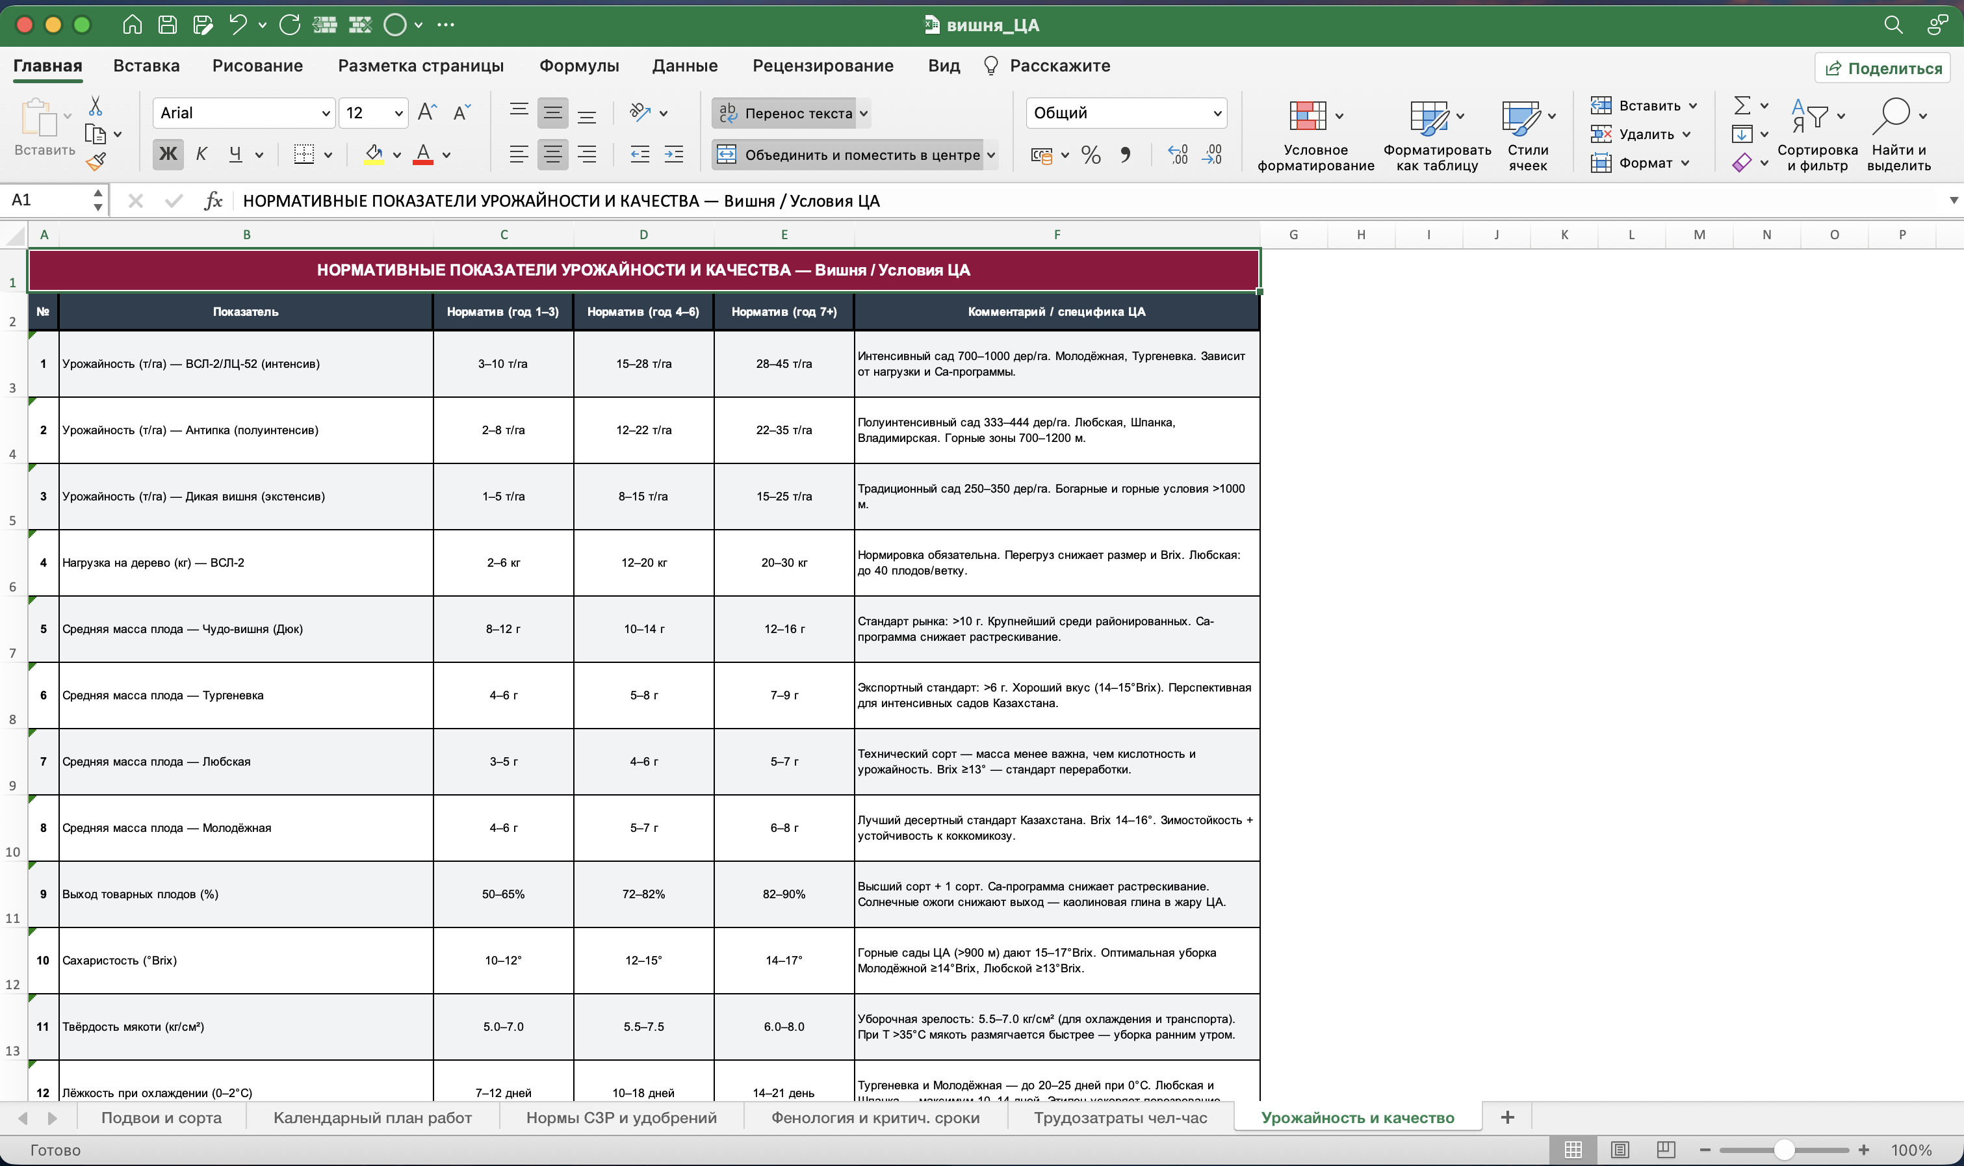This screenshot has width=1964, height=1166.
Task: Click the Format Painter brush icon
Action: pos(96,161)
